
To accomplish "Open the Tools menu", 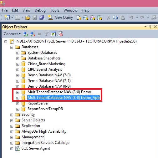I will pyautogui.click(x=54, y=10).
